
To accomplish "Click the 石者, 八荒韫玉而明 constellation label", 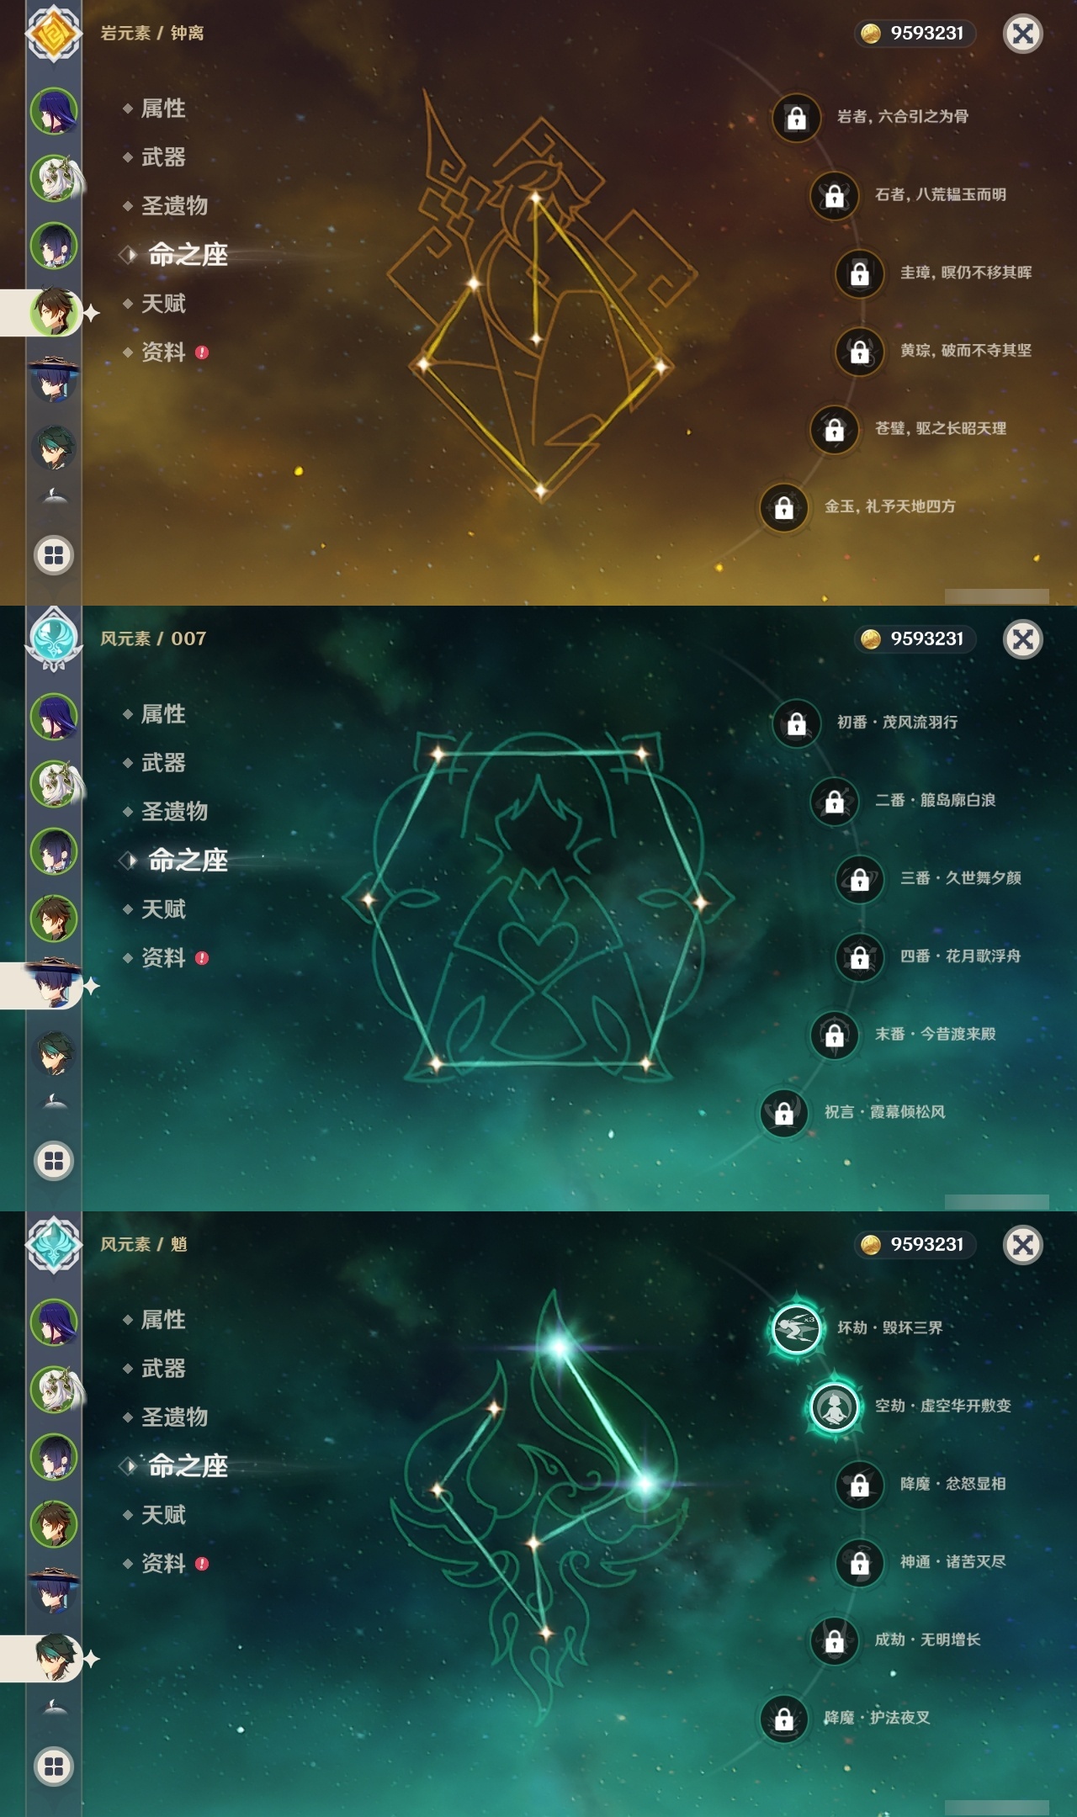I will [941, 194].
